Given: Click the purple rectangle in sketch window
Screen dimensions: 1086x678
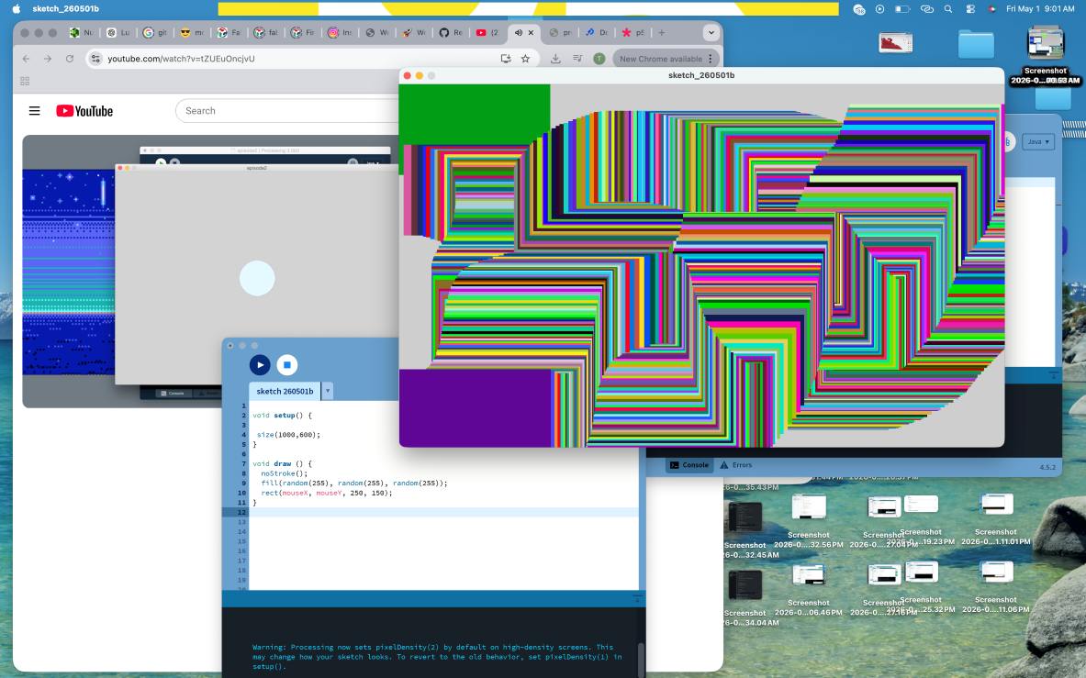Looking at the screenshot, I should tap(476, 407).
